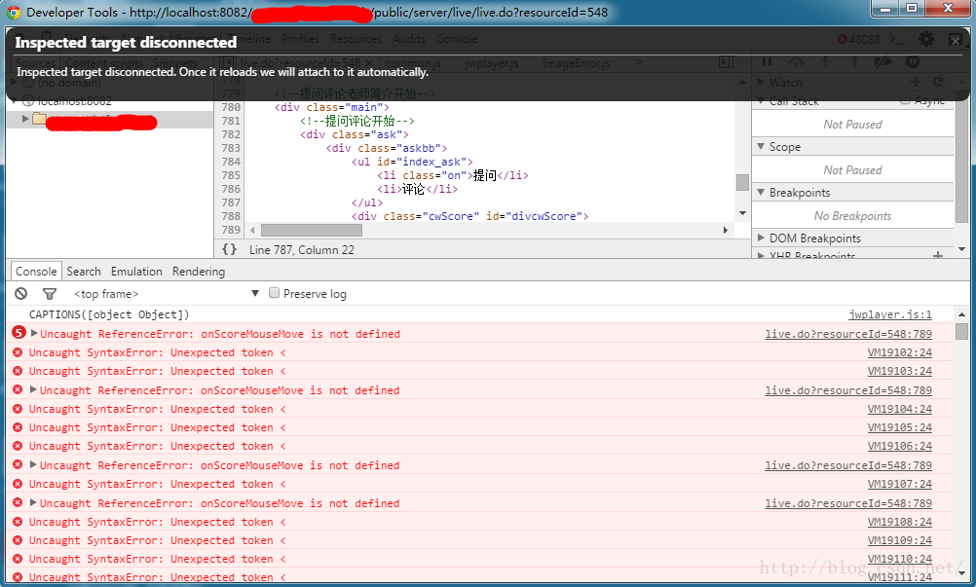This screenshot has height=587, width=976.
Task: Follow the jwplayer.js:1 source link
Action: point(889,314)
